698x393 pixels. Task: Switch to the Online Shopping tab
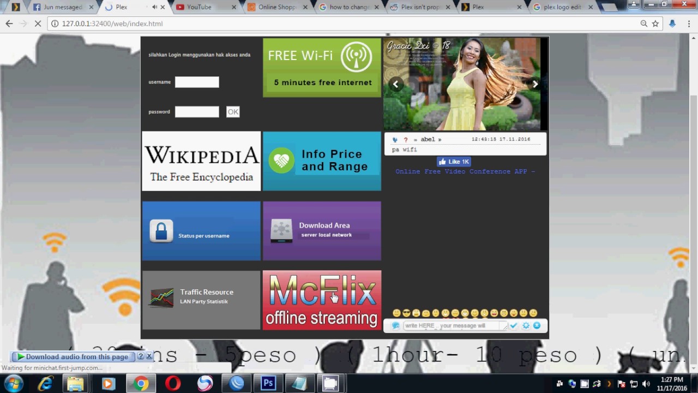point(277,7)
